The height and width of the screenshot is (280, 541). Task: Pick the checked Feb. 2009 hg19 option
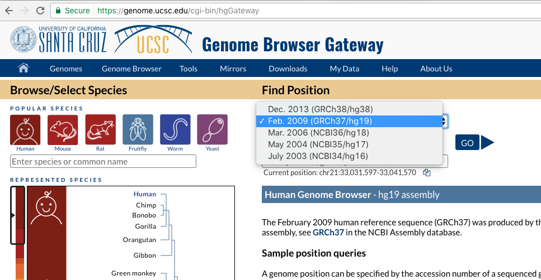click(349, 121)
